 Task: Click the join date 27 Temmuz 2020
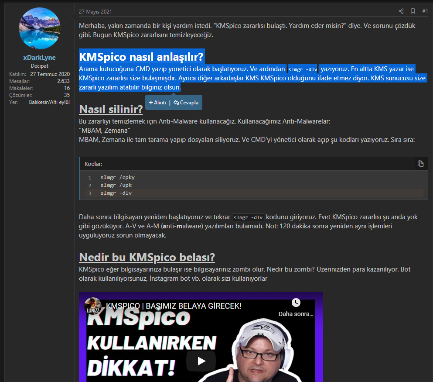tap(50, 74)
